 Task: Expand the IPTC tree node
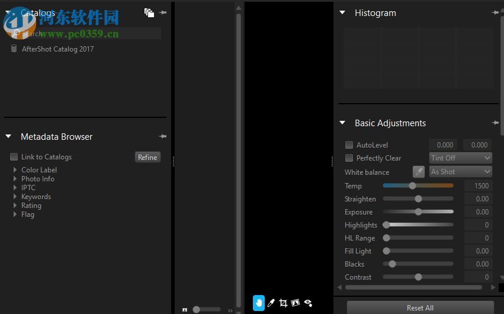tap(15, 187)
